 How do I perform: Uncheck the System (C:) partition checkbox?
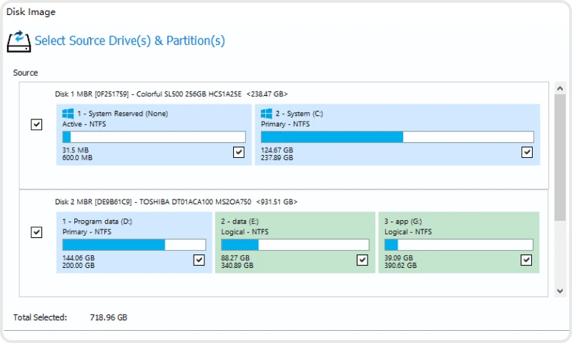(527, 152)
